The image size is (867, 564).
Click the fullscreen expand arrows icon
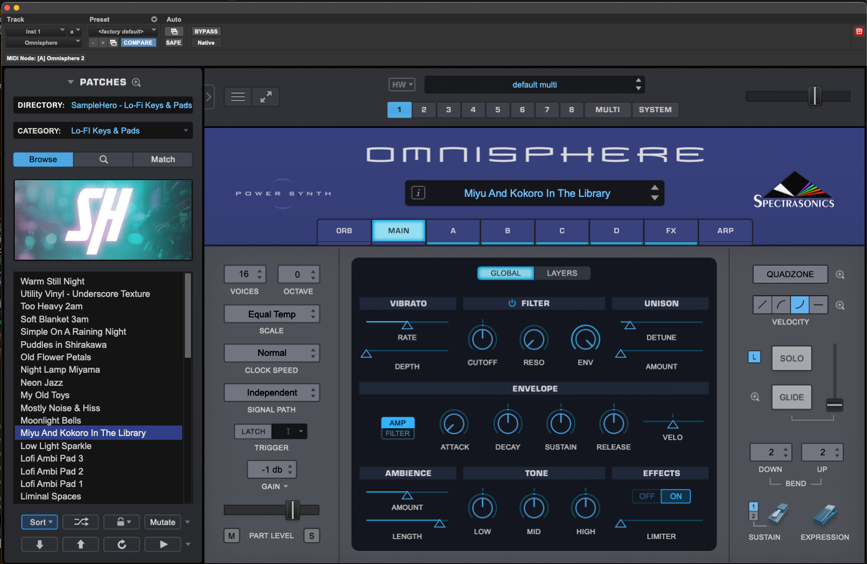pyautogui.click(x=266, y=97)
